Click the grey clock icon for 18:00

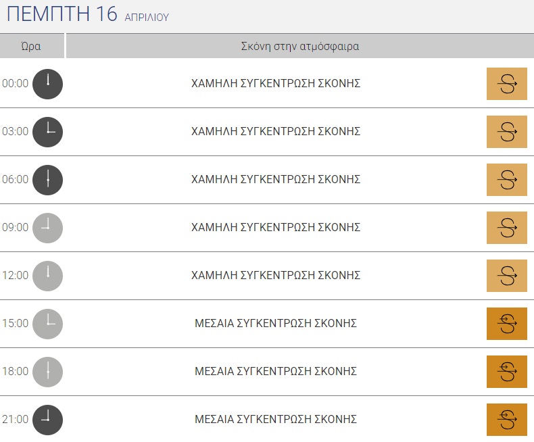tap(47, 372)
